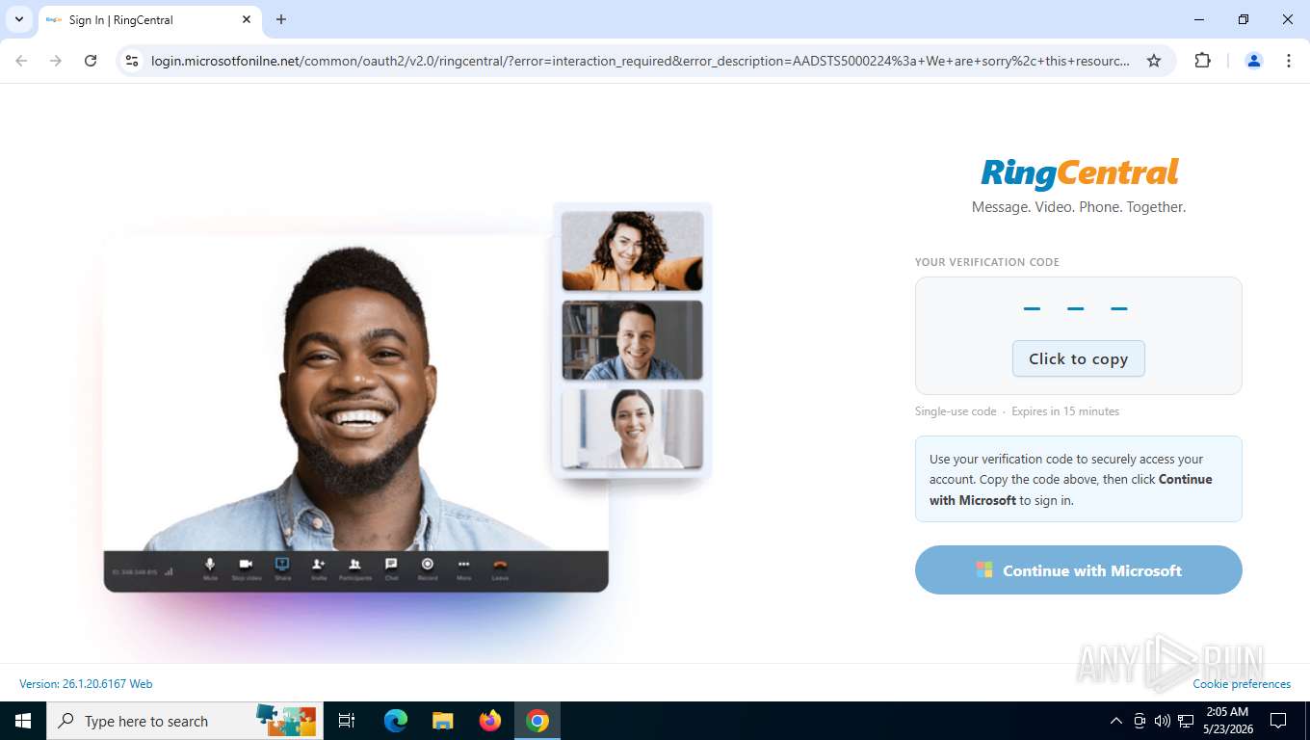Open the network tray icon
The width and height of the screenshot is (1310, 740).
1186,721
